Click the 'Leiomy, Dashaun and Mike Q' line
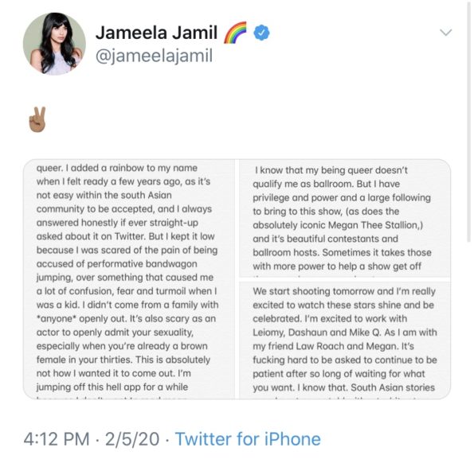The image size is (474, 463). 345,333
